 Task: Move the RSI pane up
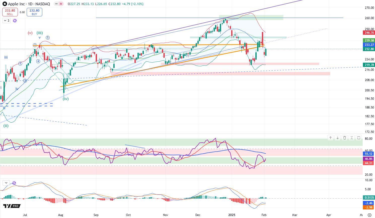tap(330, 138)
